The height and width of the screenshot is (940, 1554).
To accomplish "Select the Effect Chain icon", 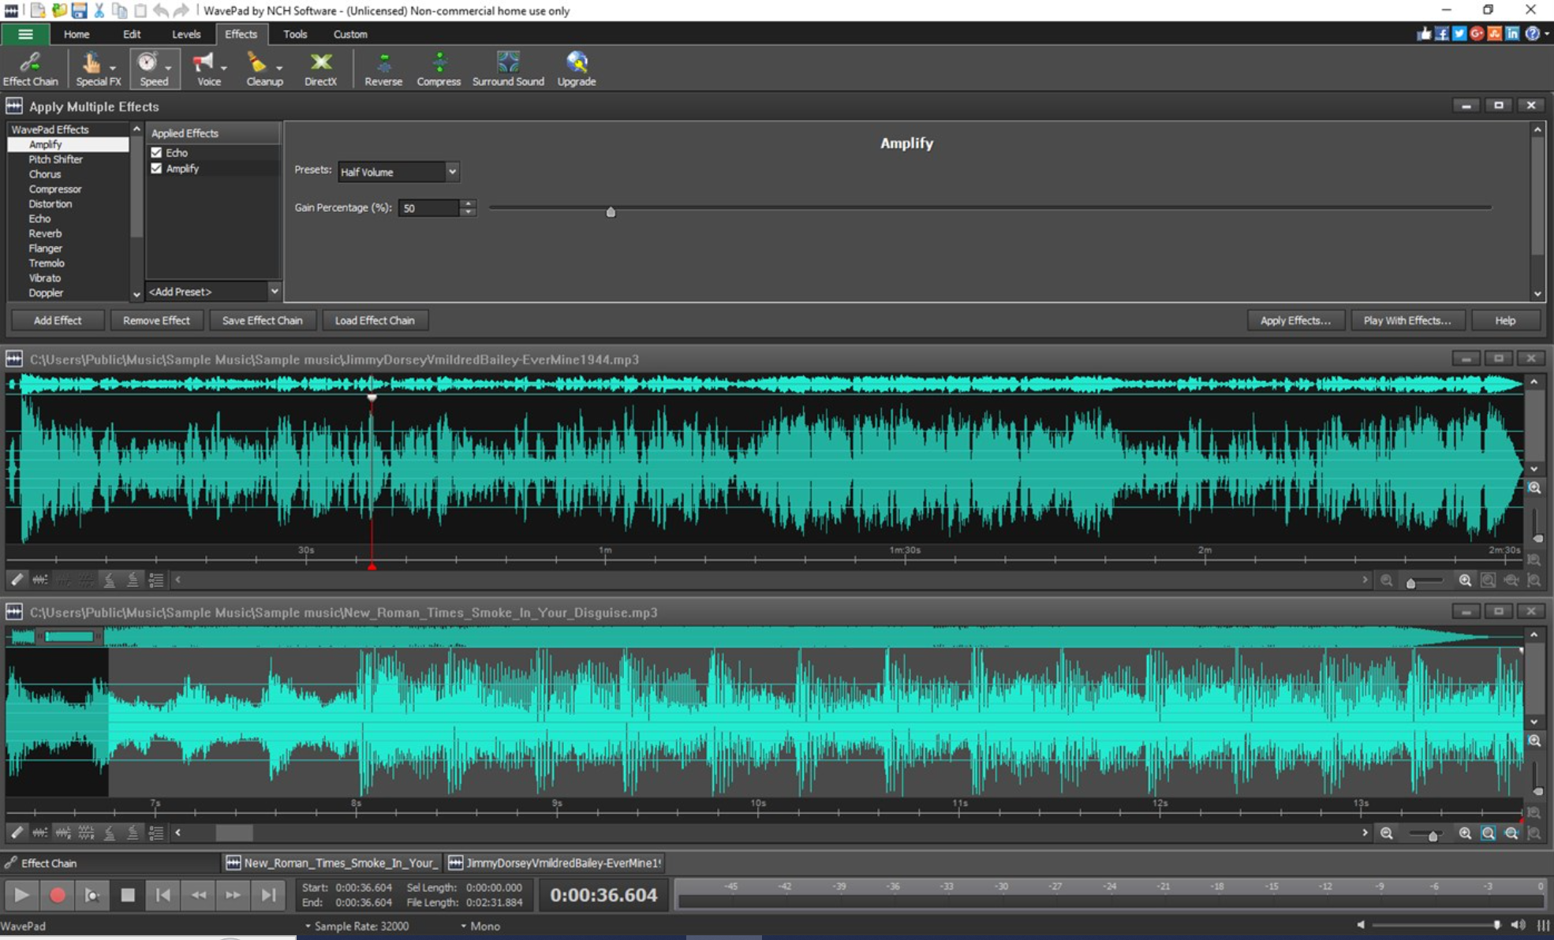I will point(31,68).
